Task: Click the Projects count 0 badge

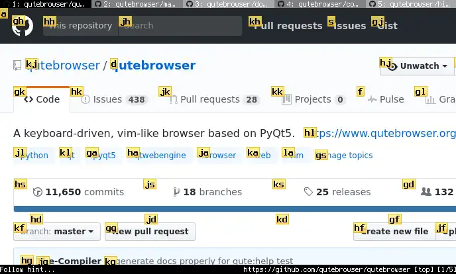Action: [x=340, y=99]
